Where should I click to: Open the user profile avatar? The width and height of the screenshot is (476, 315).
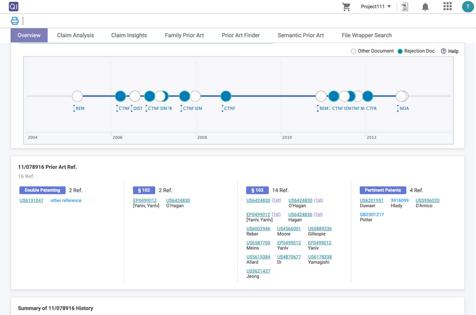point(467,7)
